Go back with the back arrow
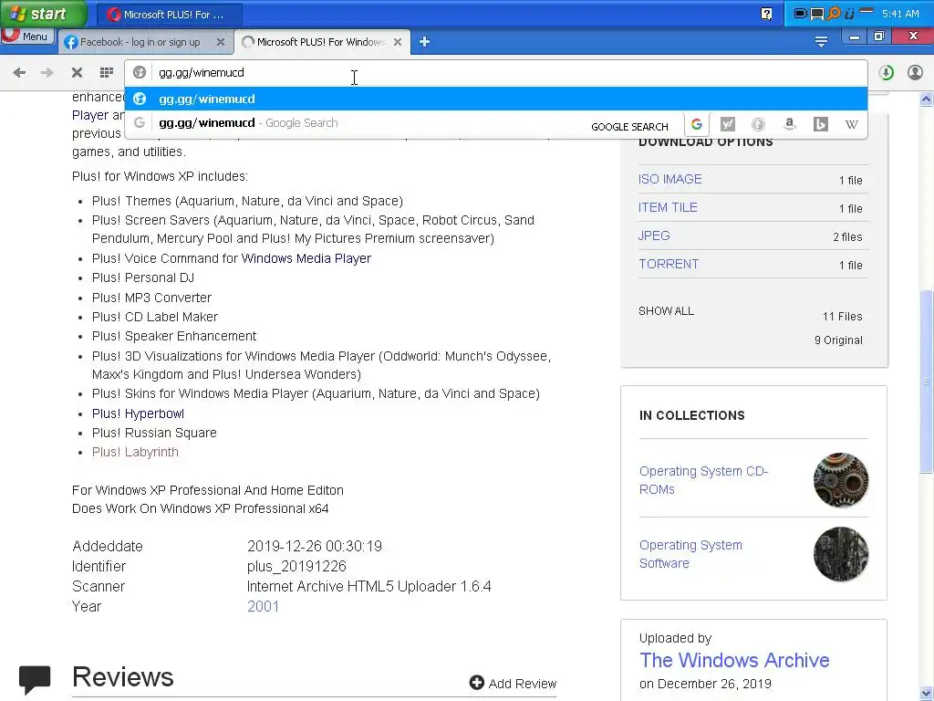 [19, 73]
